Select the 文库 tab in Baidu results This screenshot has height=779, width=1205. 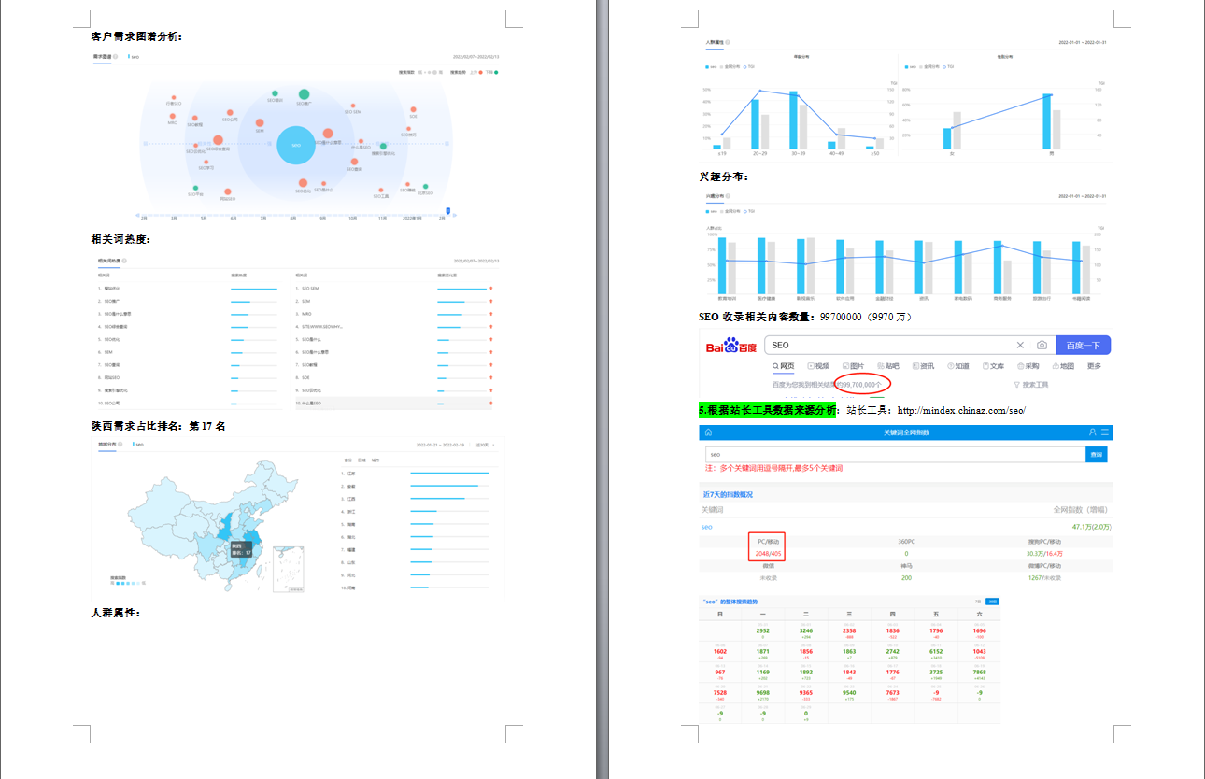pyautogui.click(x=993, y=366)
